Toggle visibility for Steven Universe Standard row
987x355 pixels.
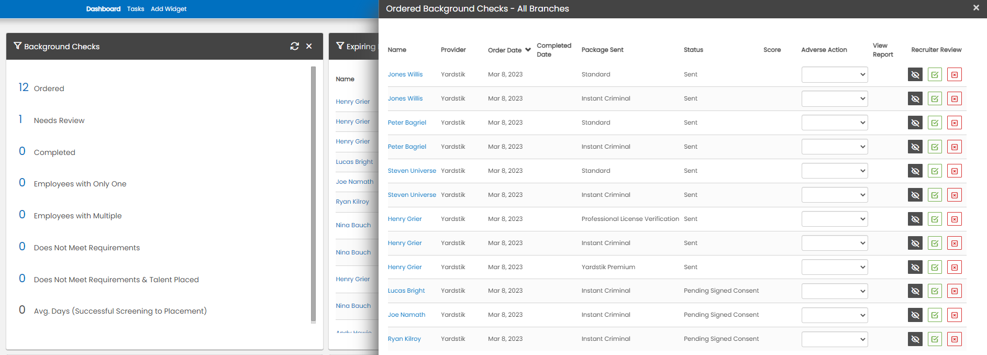pyautogui.click(x=915, y=171)
